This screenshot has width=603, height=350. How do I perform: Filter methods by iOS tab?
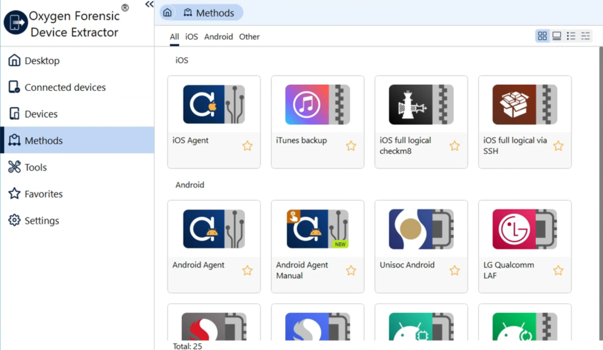point(191,37)
